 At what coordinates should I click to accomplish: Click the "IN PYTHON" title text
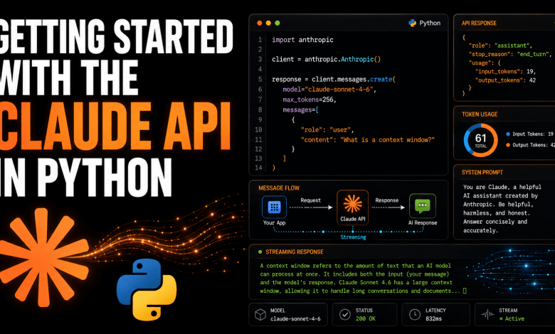coord(85,178)
